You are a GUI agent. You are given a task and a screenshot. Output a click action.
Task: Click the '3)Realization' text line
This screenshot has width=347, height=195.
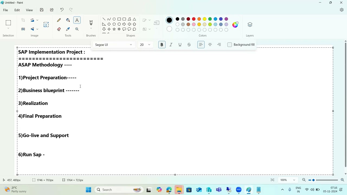tap(33, 103)
